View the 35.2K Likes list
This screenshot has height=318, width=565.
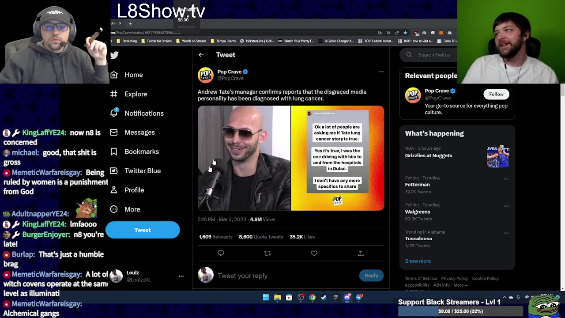302,237
